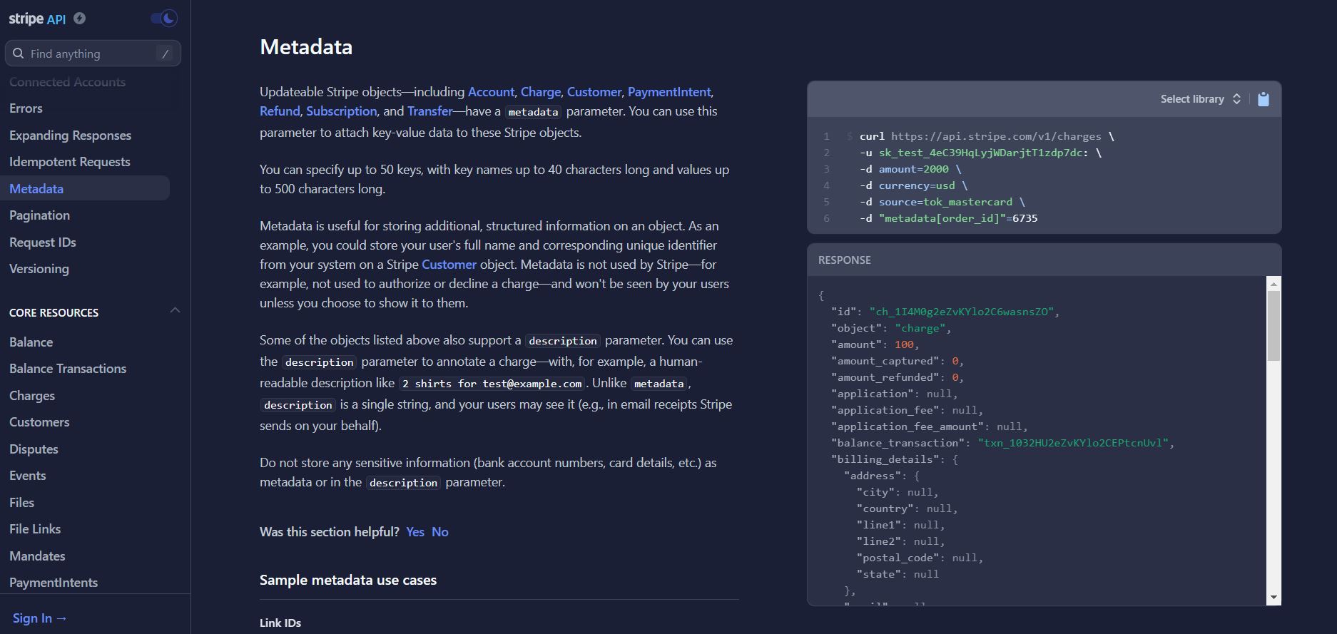Go to Mandates resource

coord(37,556)
